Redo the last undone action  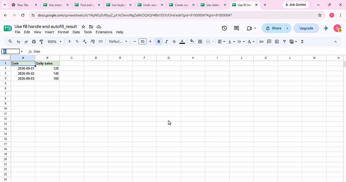[x=26, y=42]
